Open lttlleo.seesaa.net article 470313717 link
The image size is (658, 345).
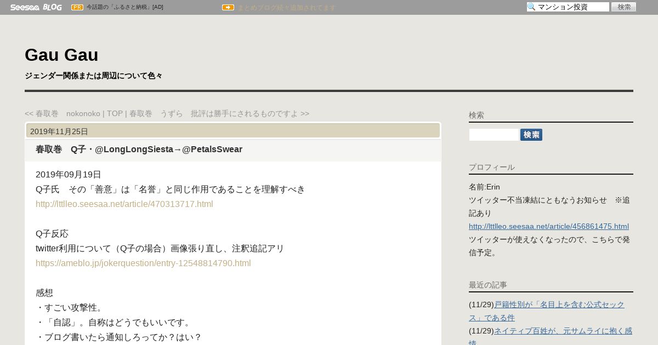coord(124,204)
